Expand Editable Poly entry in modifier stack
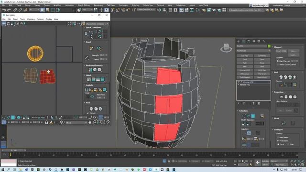This screenshot has height=172, width=306. pos(238,85)
